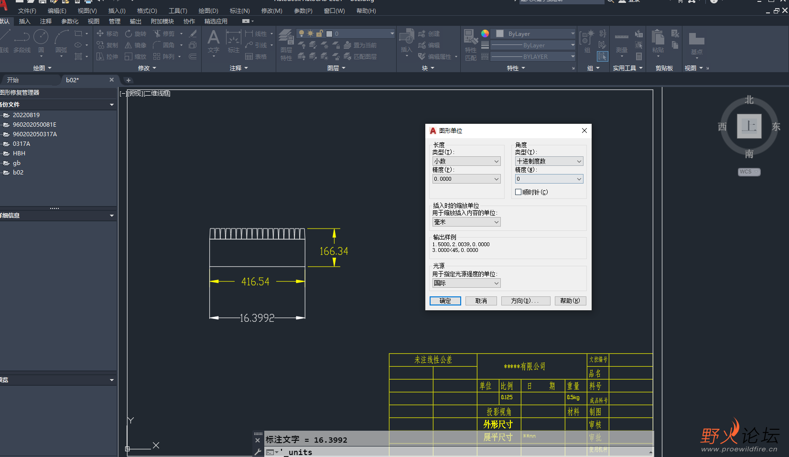Select the Arc (圆弧) drawing tool
This screenshot has height=457, width=789.
pyautogui.click(x=61, y=42)
